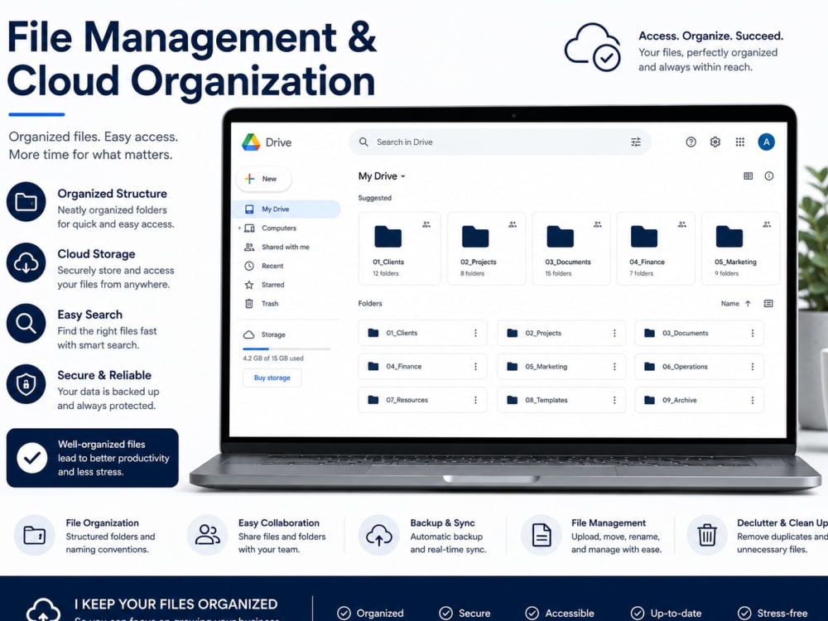Image resolution: width=828 pixels, height=621 pixels.
Task: Open the My Drive dropdown arrow
Action: (403, 176)
